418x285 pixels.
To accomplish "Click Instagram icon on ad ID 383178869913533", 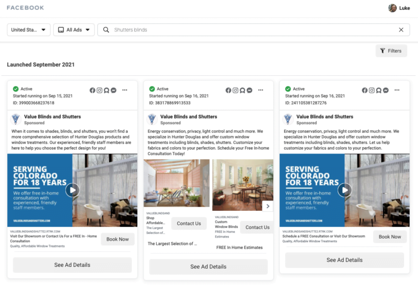I will pyautogui.click(x=236, y=90).
